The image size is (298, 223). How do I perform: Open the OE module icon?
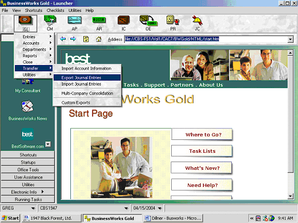148,23
